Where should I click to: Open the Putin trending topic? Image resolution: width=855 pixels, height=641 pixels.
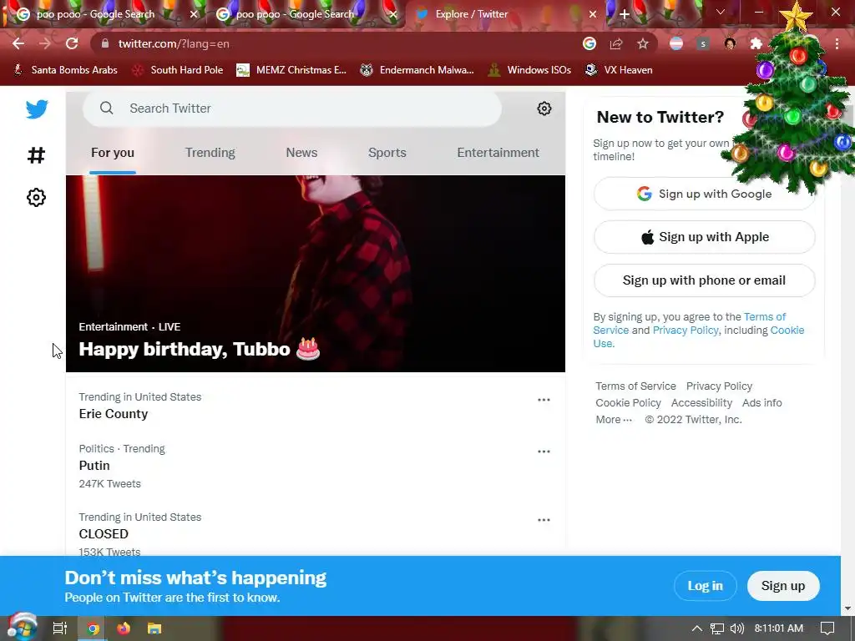point(94,466)
